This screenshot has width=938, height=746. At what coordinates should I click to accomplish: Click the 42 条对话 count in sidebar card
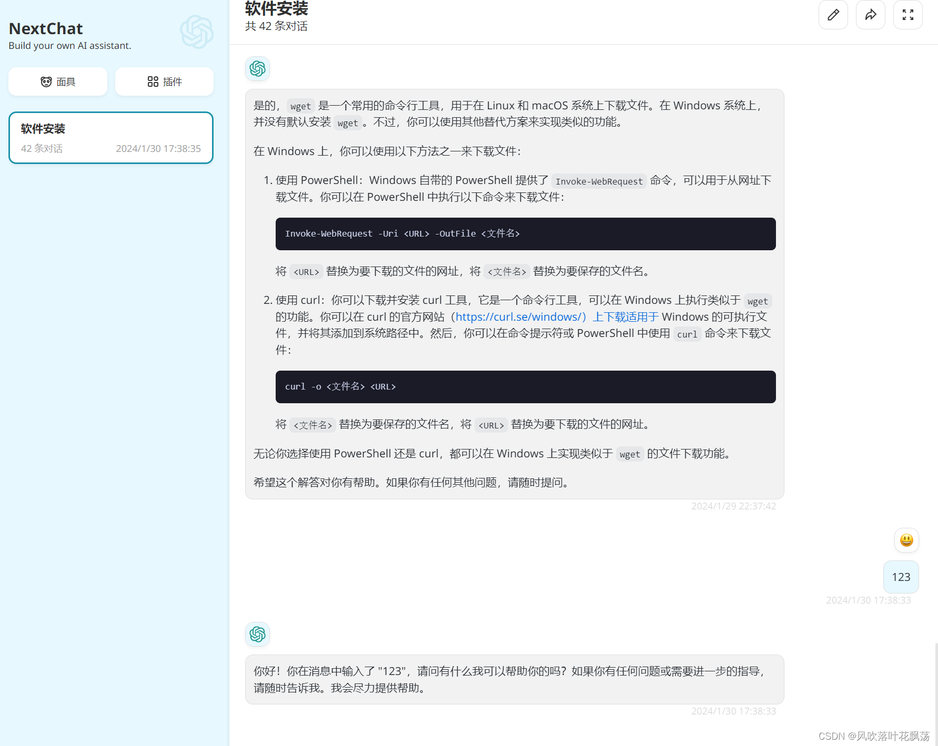(x=42, y=149)
